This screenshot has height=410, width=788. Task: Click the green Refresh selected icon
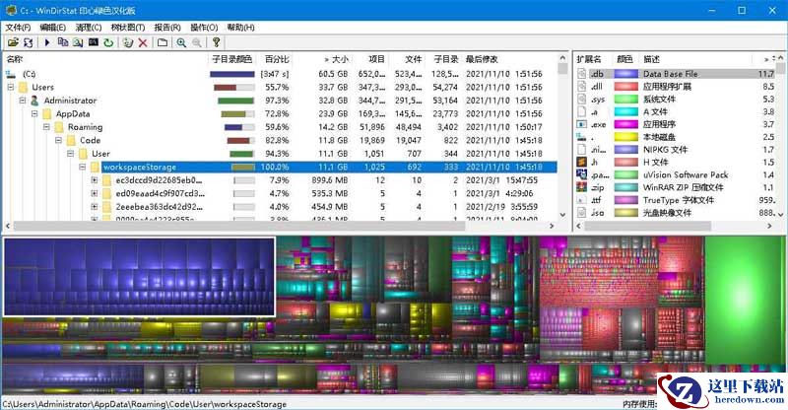[107, 43]
